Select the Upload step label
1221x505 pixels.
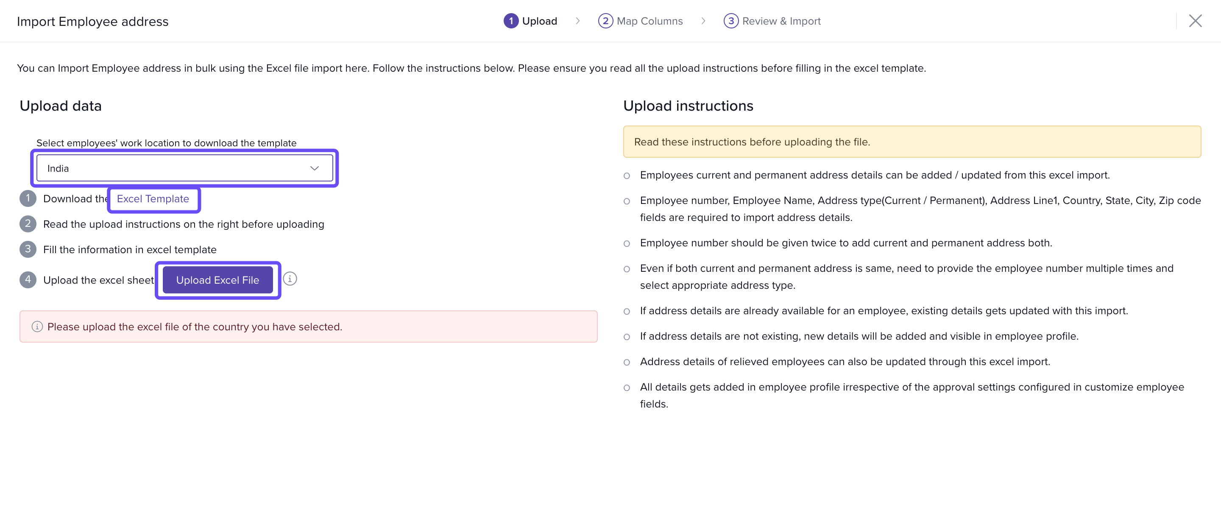click(x=539, y=21)
